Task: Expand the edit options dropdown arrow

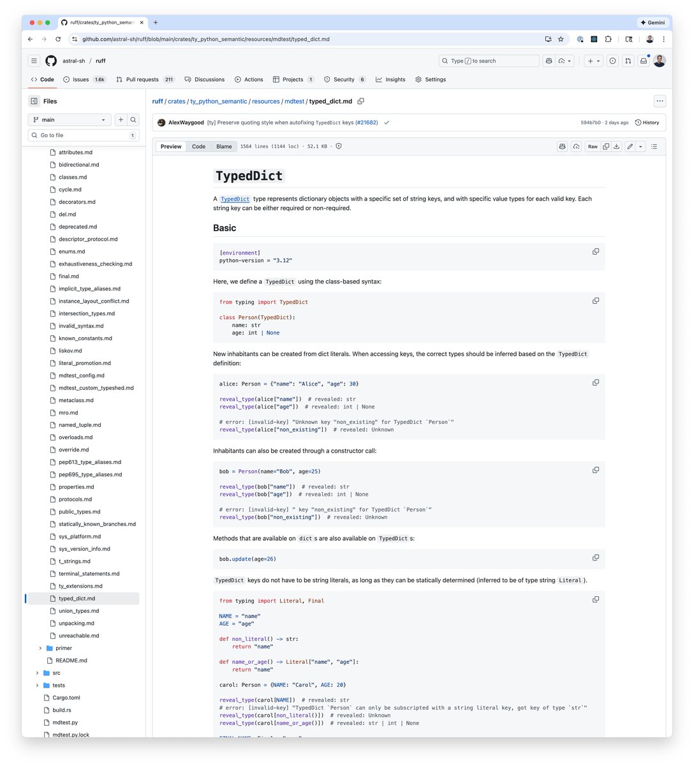Action: pos(640,146)
